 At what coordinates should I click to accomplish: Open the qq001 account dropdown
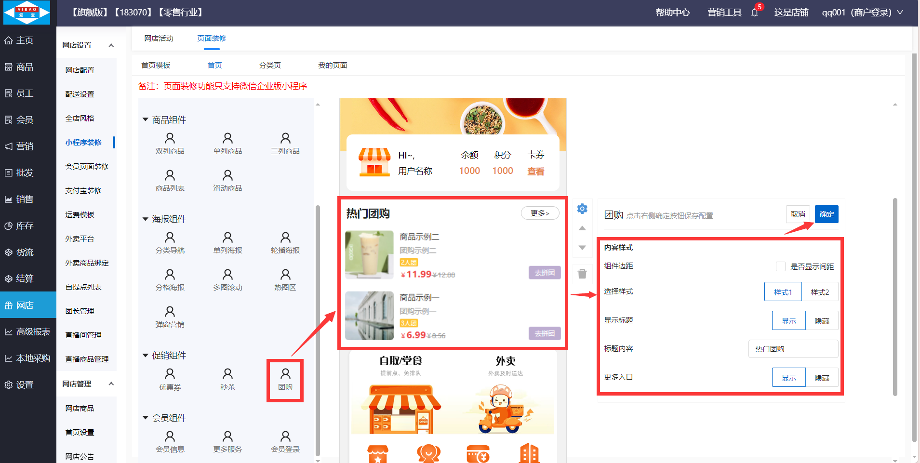point(862,13)
